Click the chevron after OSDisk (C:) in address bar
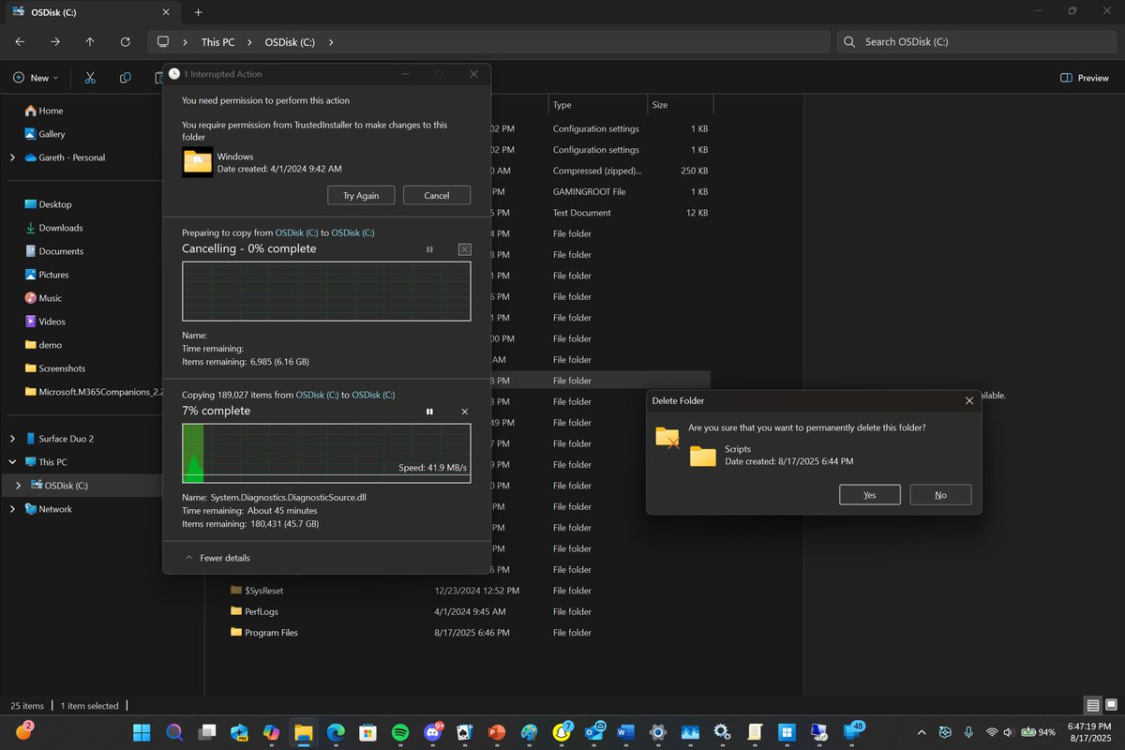 (331, 42)
